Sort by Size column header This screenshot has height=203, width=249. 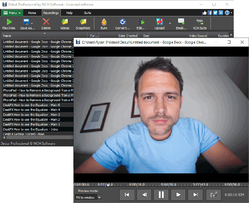coord(143,36)
